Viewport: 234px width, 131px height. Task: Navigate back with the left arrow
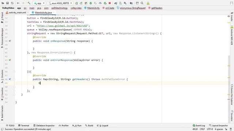18,3
